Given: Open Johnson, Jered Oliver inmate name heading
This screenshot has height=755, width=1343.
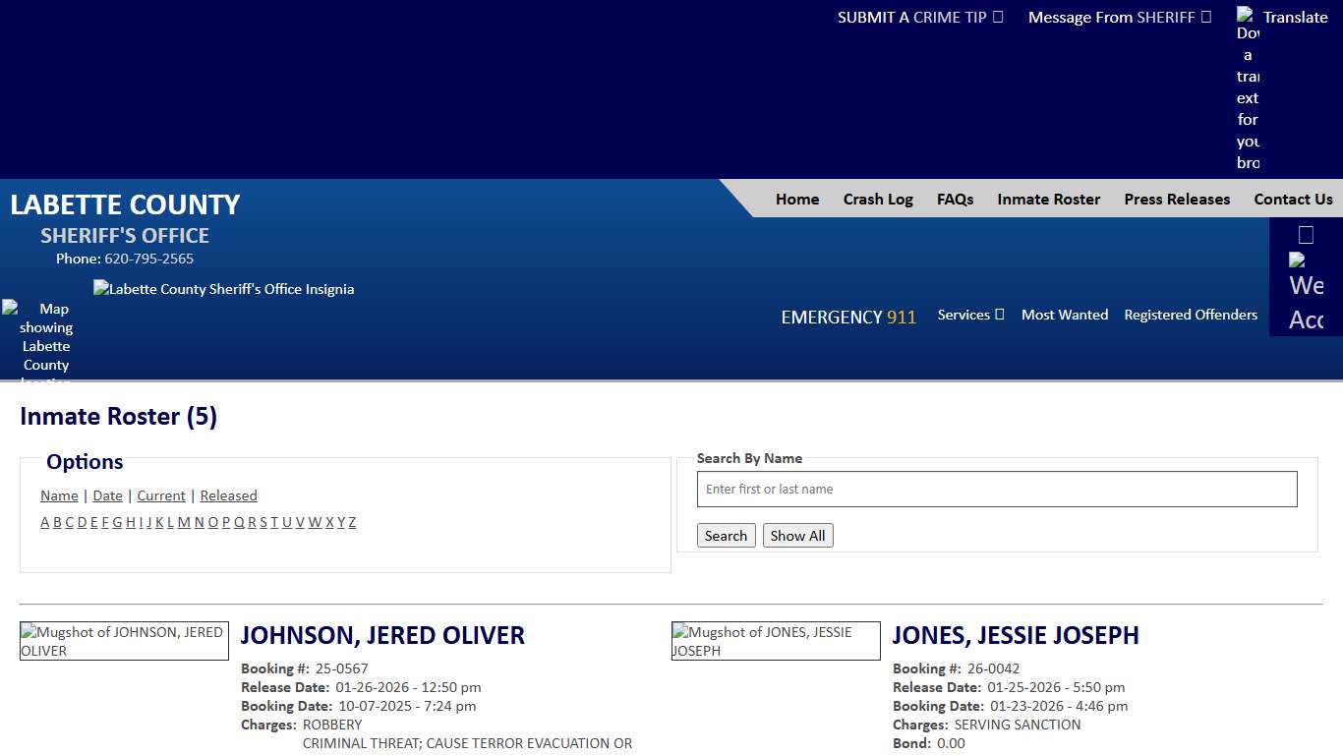Looking at the screenshot, I should tap(382, 635).
